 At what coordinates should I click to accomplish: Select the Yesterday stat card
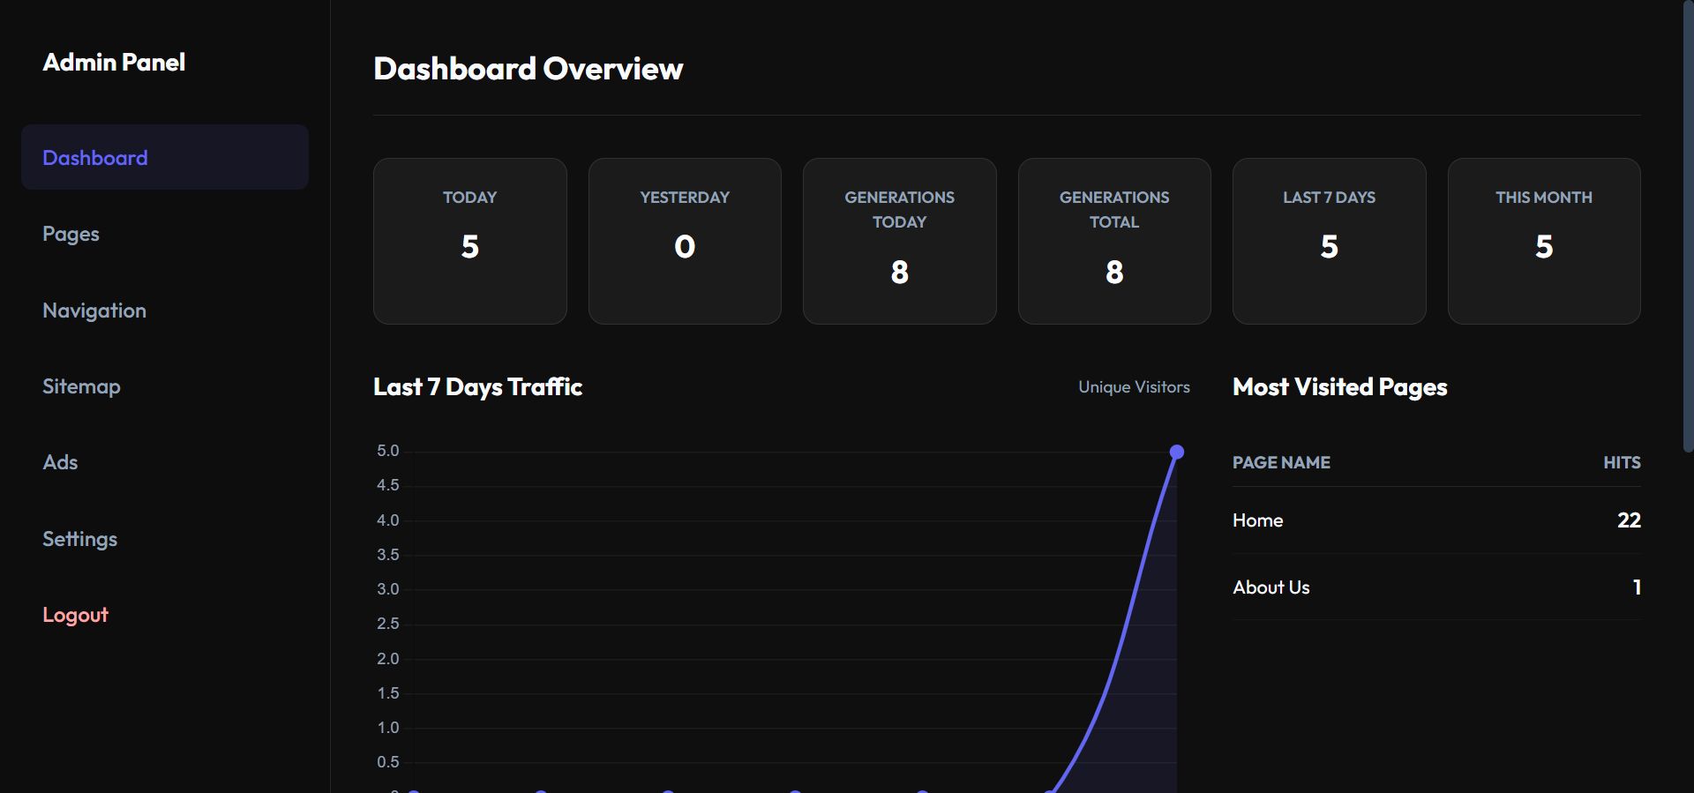coord(685,241)
